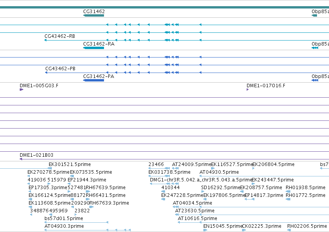Select EST bs57d01.5prime
Screen dimensions: 329x232
pyautogui.click(x=64, y=218)
